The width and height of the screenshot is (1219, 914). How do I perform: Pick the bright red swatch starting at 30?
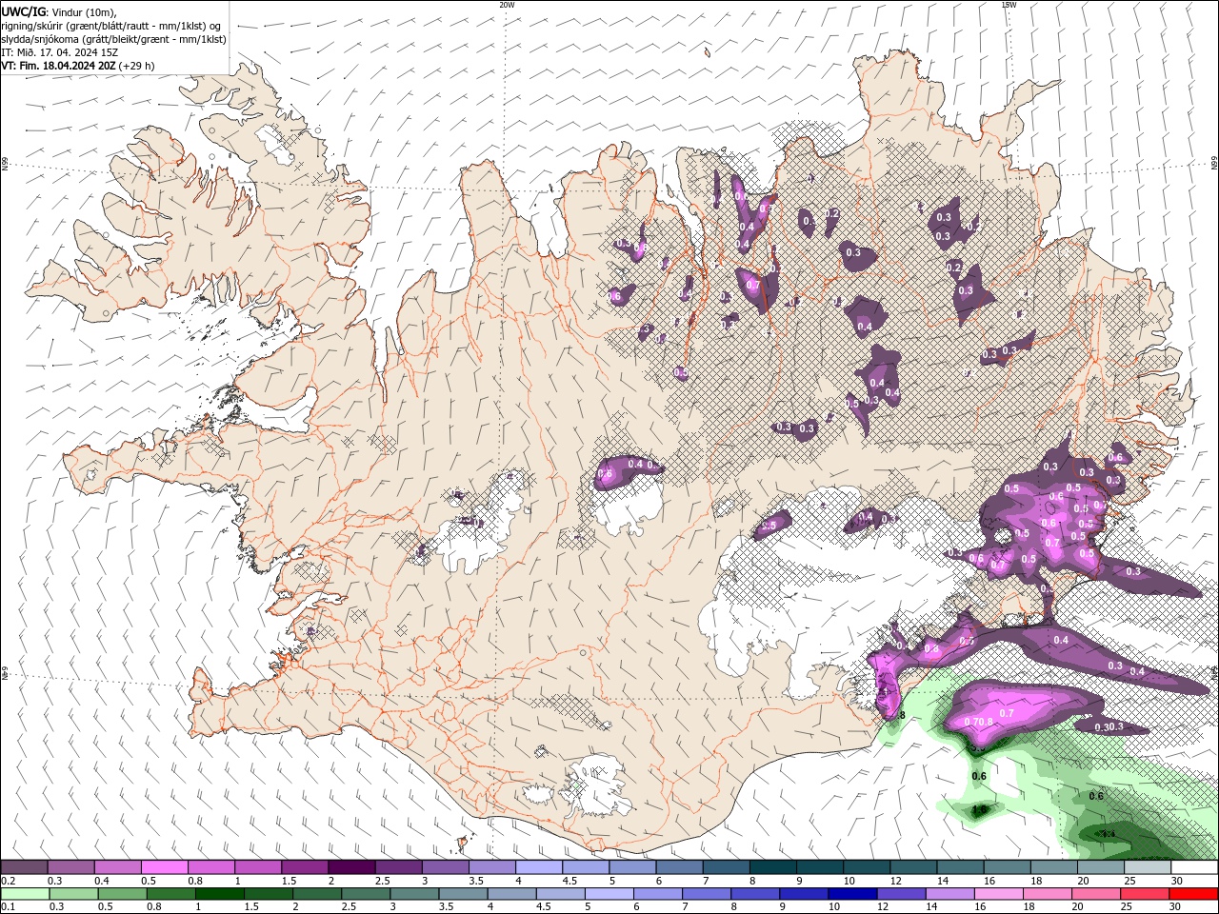(1193, 894)
